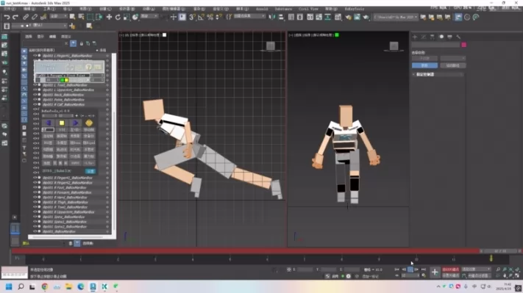Open the Hierarchy tab in command panel
Screen dimensions: 523x293
[433, 37]
